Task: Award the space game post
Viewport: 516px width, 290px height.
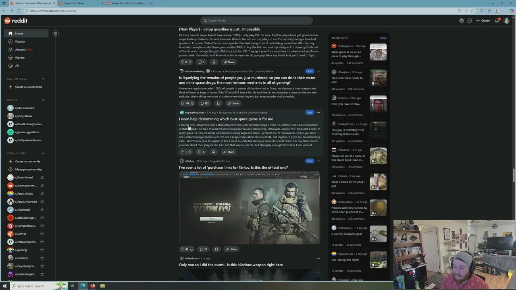Action: pyautogui.click(x=214, y=152)
